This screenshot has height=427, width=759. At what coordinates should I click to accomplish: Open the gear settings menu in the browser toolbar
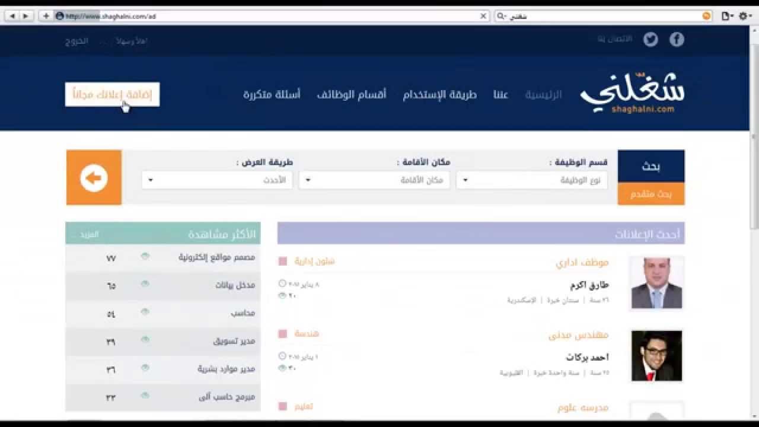745,16
